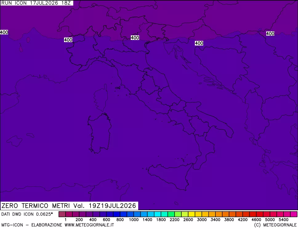Click the legend value "2600"
This screenshot has height=229, width=298.
pyautogui.click(x=188, y=220)
